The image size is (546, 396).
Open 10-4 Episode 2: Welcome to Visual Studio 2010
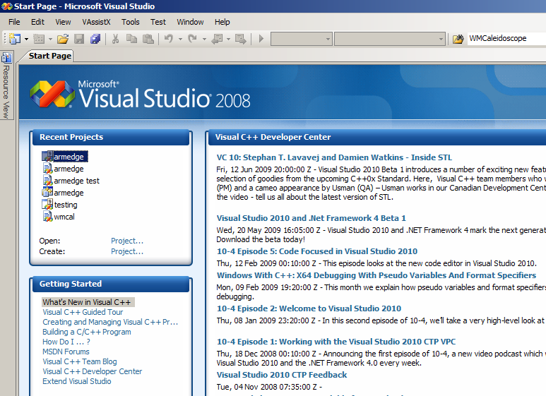(x=309, y=308)
